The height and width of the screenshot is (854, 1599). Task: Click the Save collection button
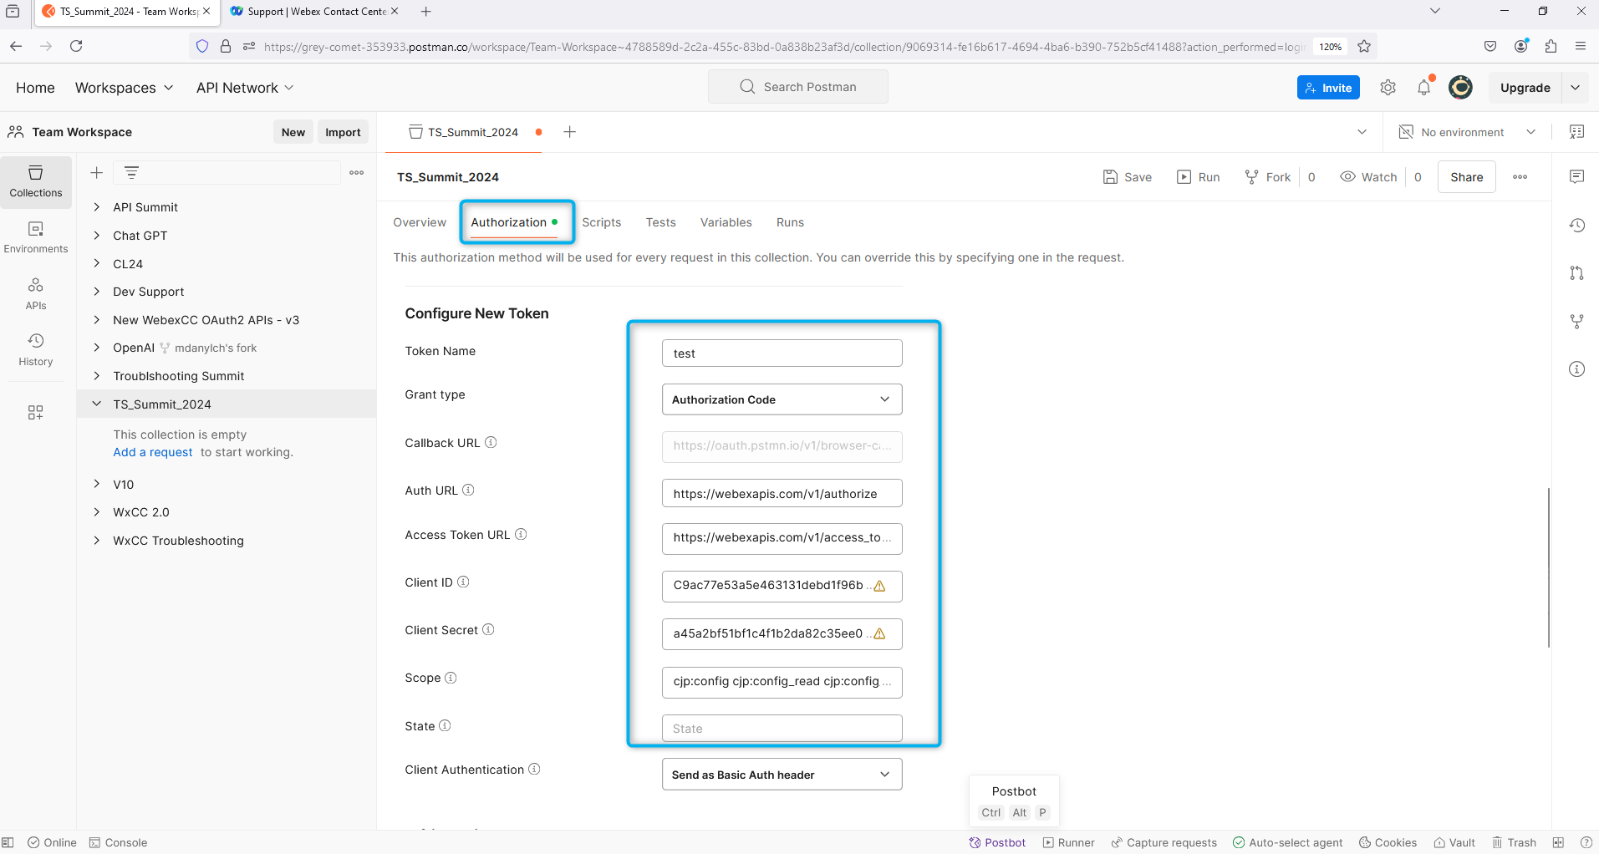(1127, 177)
